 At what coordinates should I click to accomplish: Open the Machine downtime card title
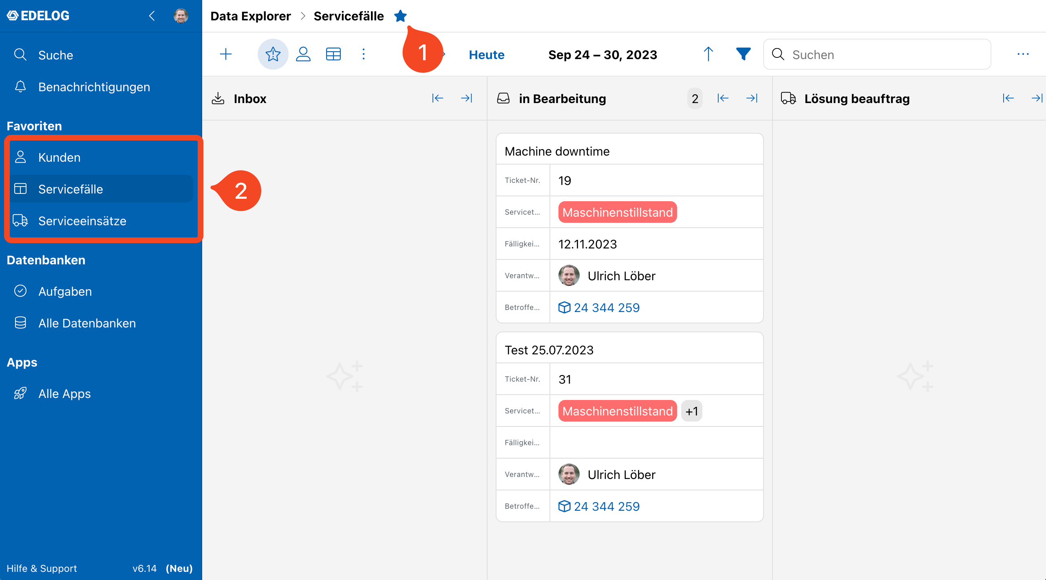(557, 151)
